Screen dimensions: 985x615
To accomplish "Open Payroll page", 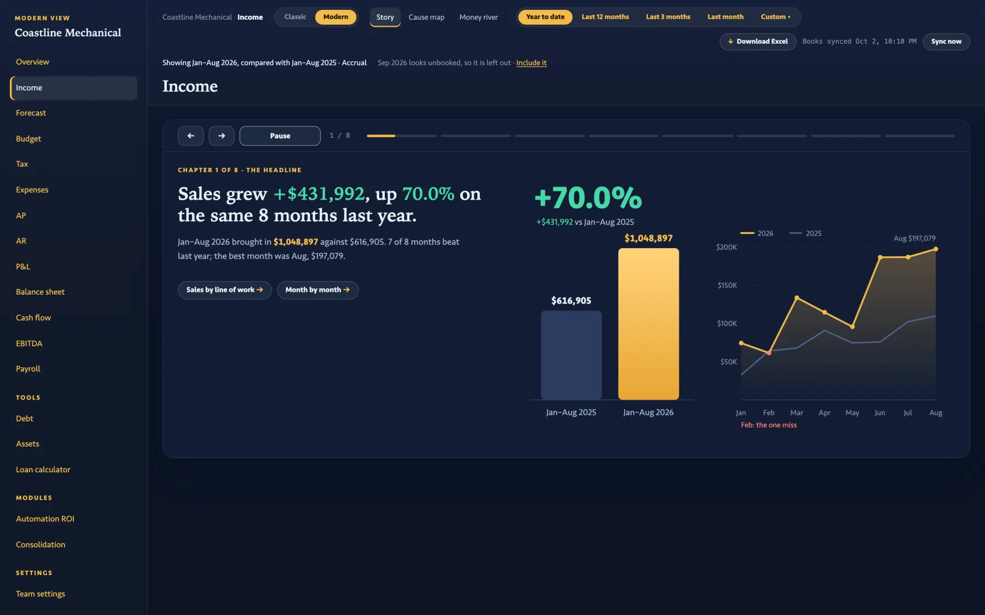I will [x=73, y=369].
